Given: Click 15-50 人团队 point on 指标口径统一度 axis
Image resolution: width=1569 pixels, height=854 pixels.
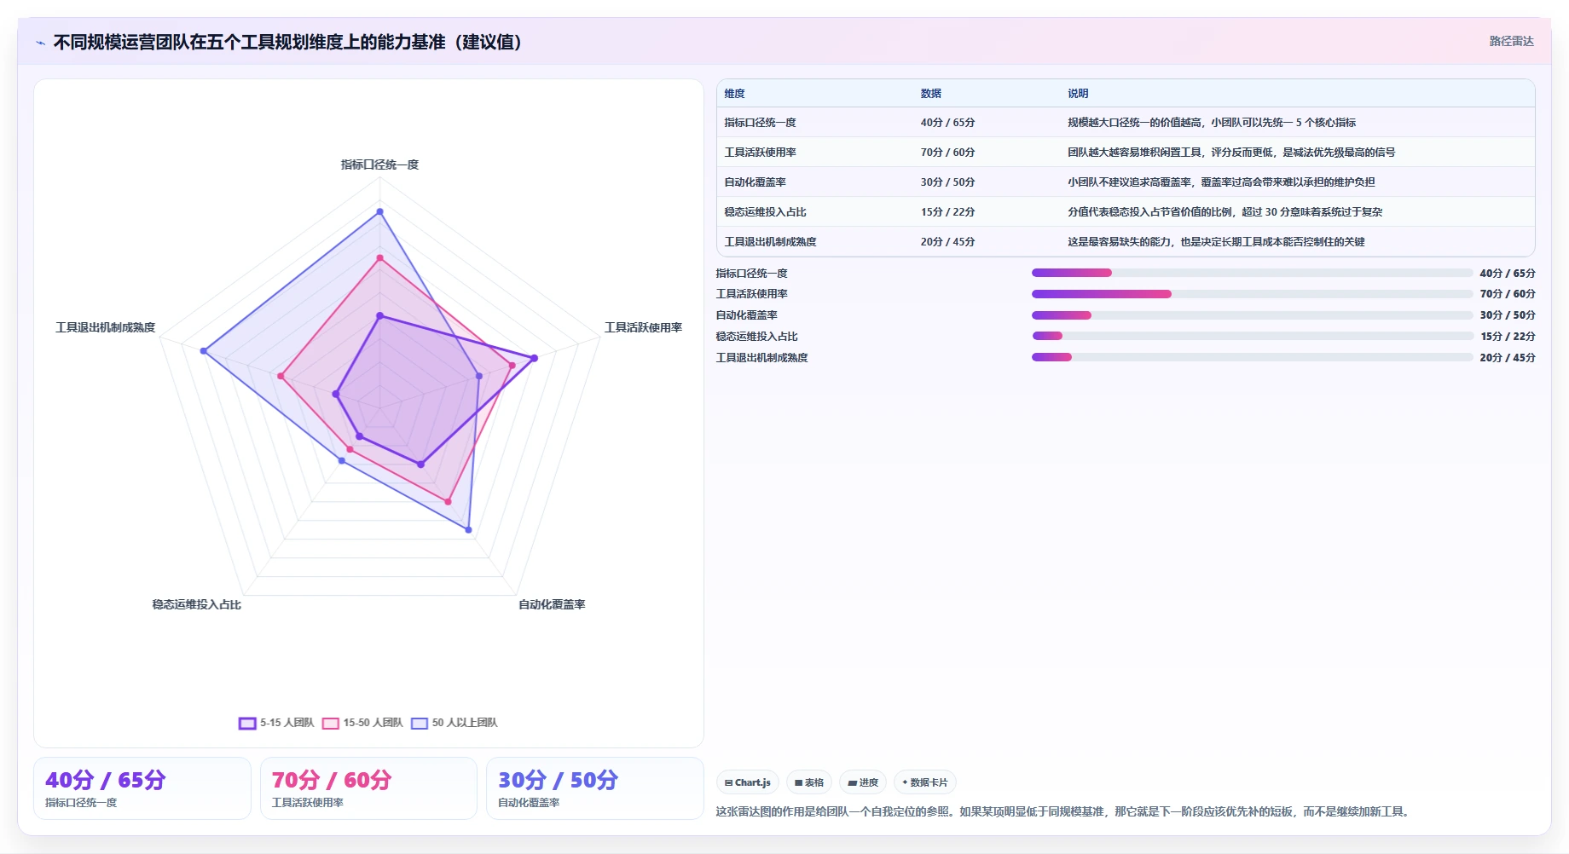Looking at the screenshot, I should 379,257.
